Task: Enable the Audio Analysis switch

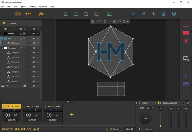Action: 183,103
